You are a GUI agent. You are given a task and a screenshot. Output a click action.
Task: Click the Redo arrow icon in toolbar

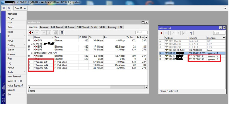9,8
